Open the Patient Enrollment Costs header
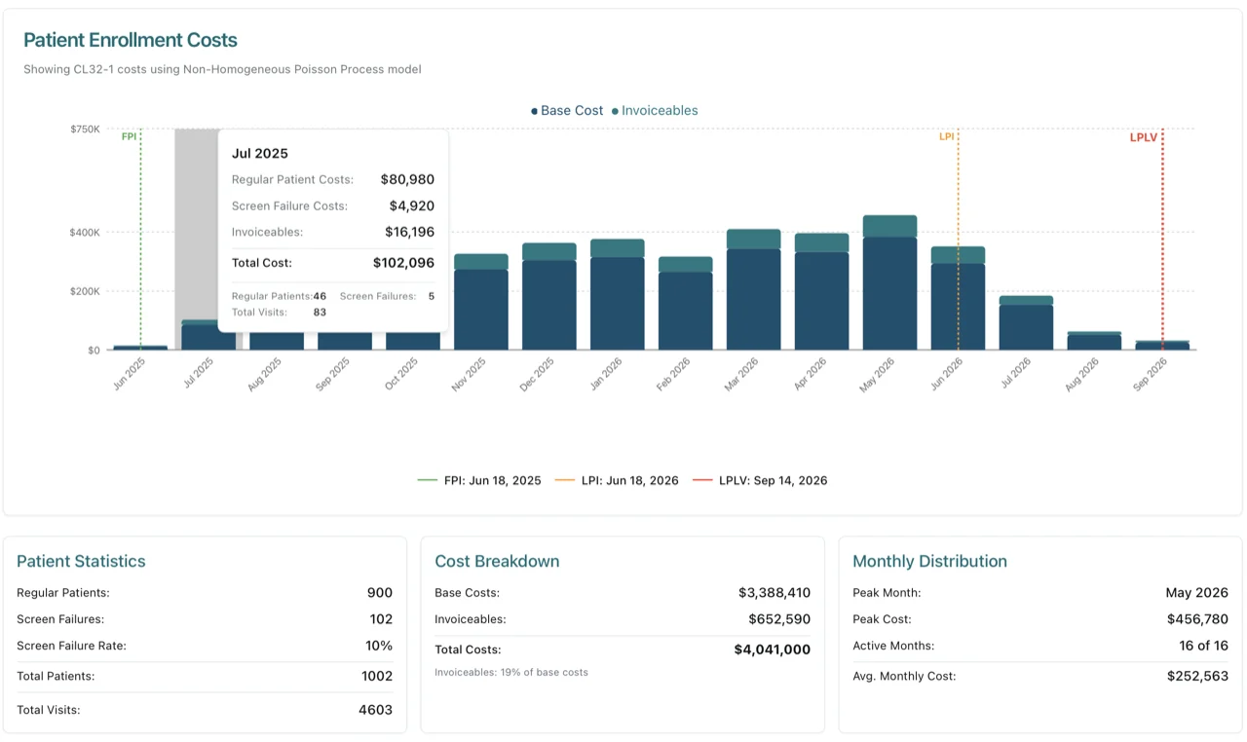1247x742 pixels. 131,40
